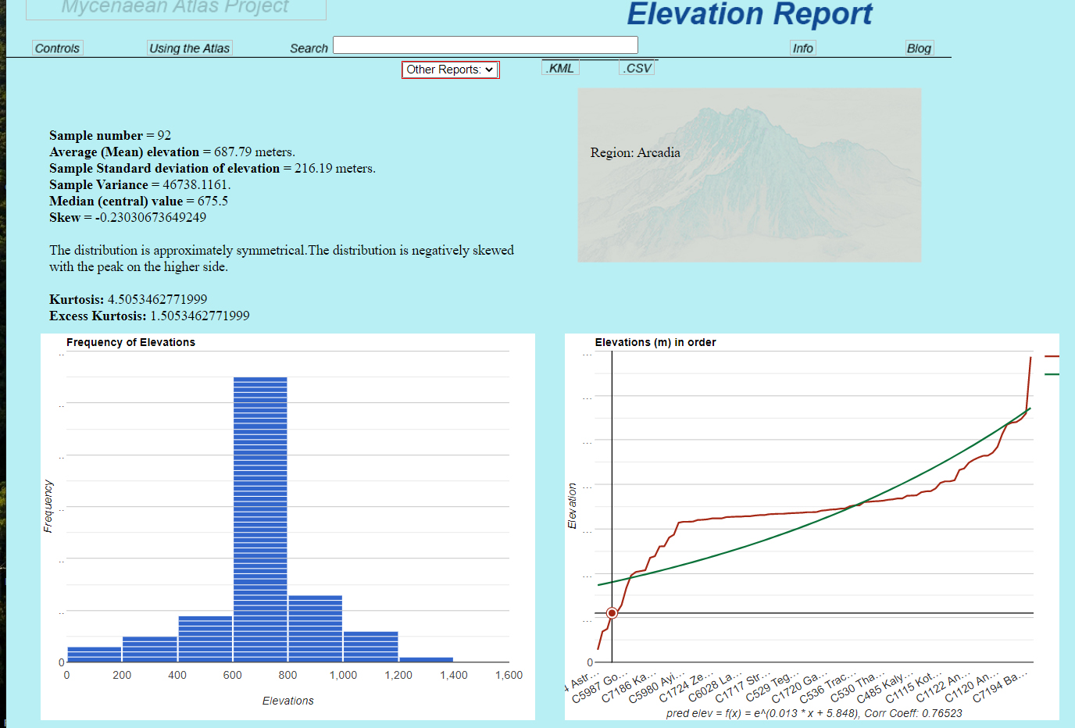The image size is (1075, 728).
Task: Select the 1,000–1,200 histogram bar
Action: click(x=371, y=647)
